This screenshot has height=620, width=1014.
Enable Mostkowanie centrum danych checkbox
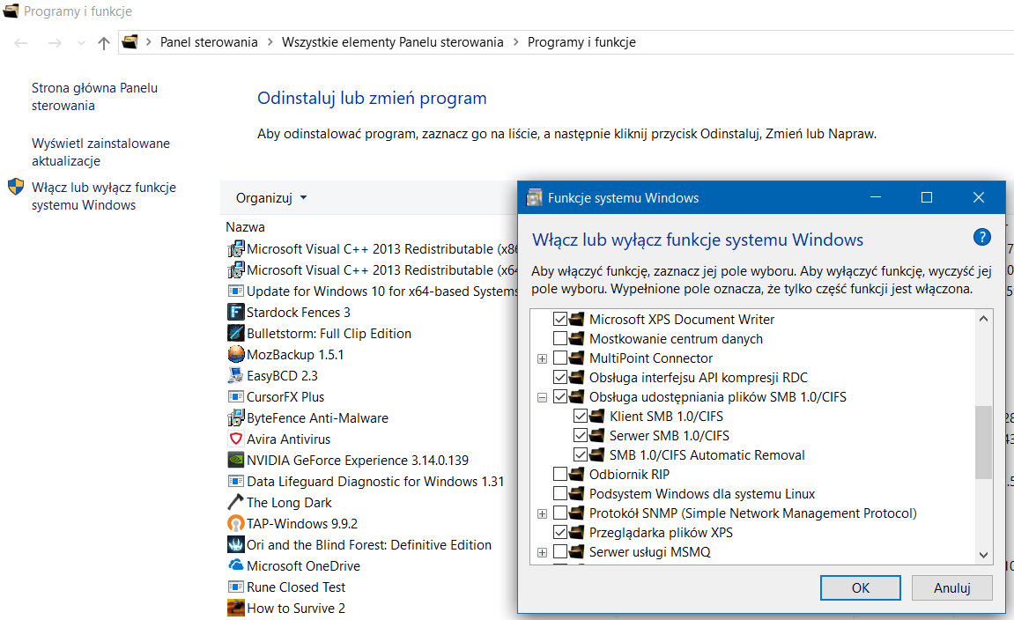tap(560, 339)
